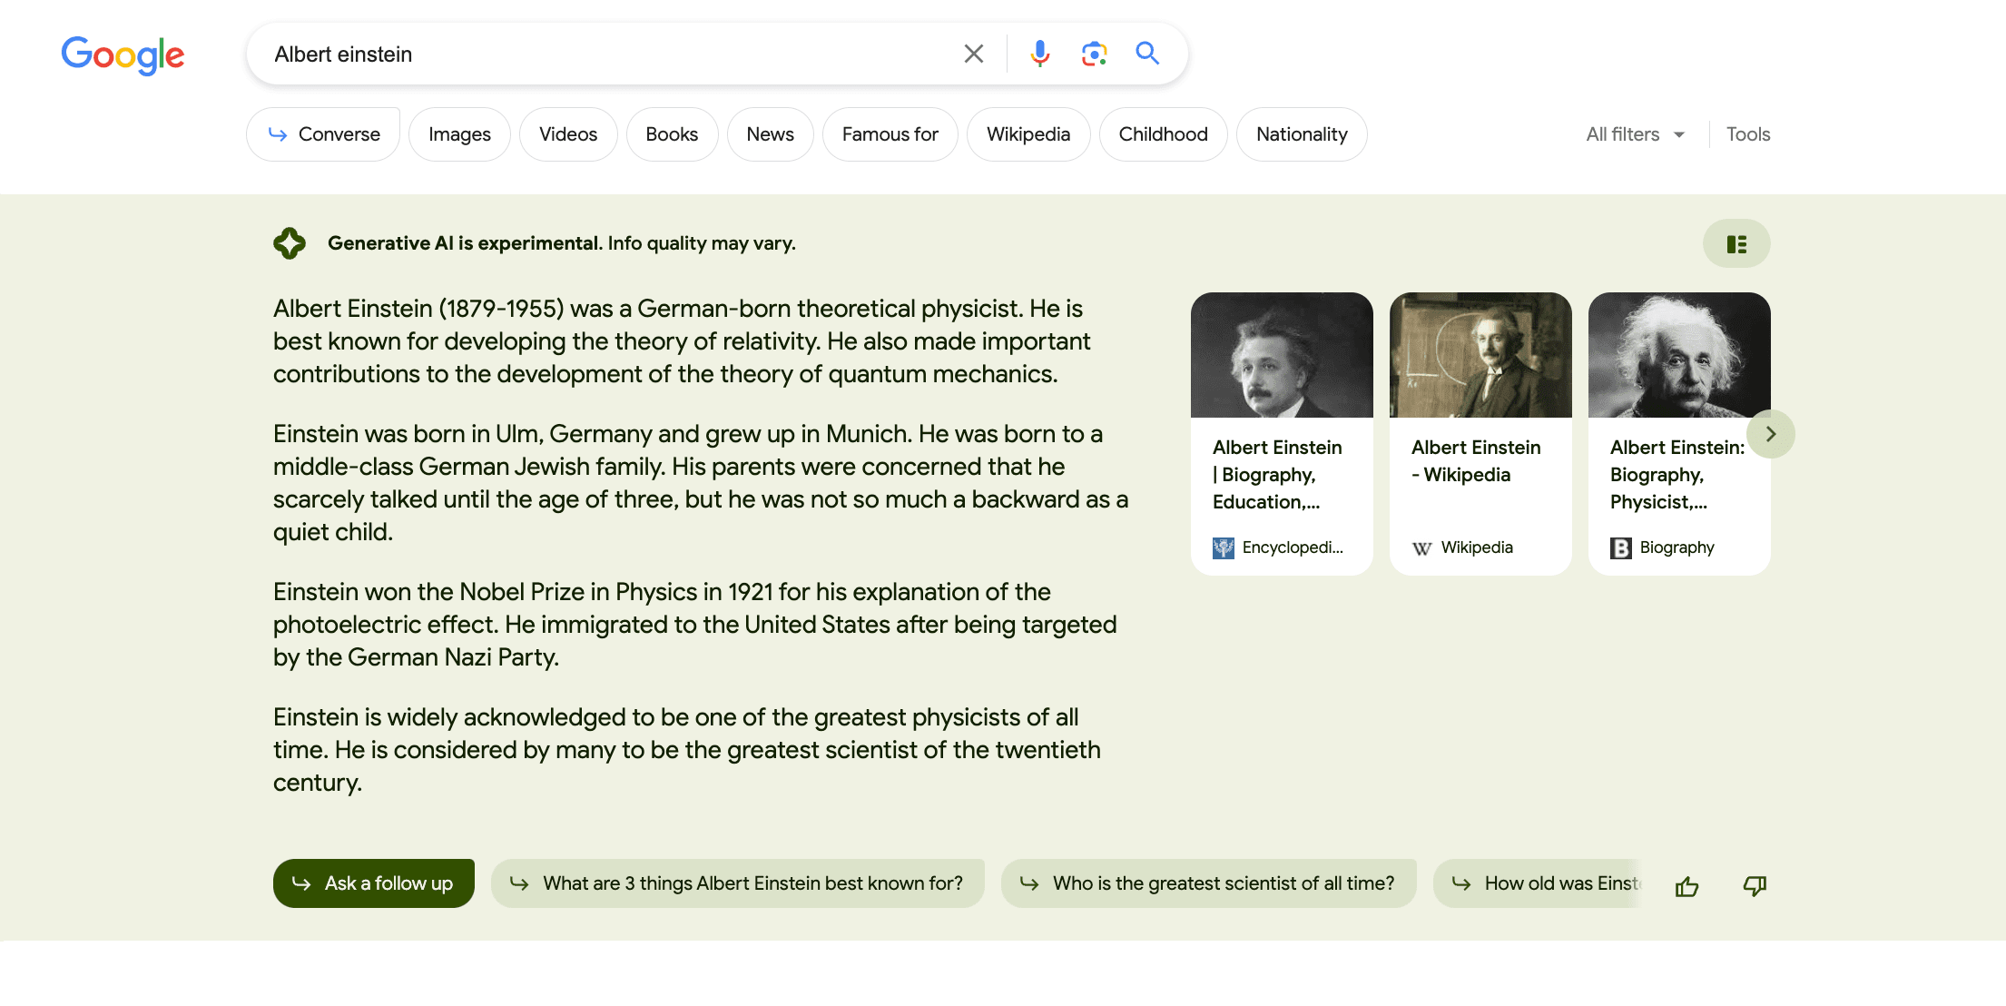Open the Tools option
This screenshot has height=1006, width=2006.
click(x=1748, y=134)
